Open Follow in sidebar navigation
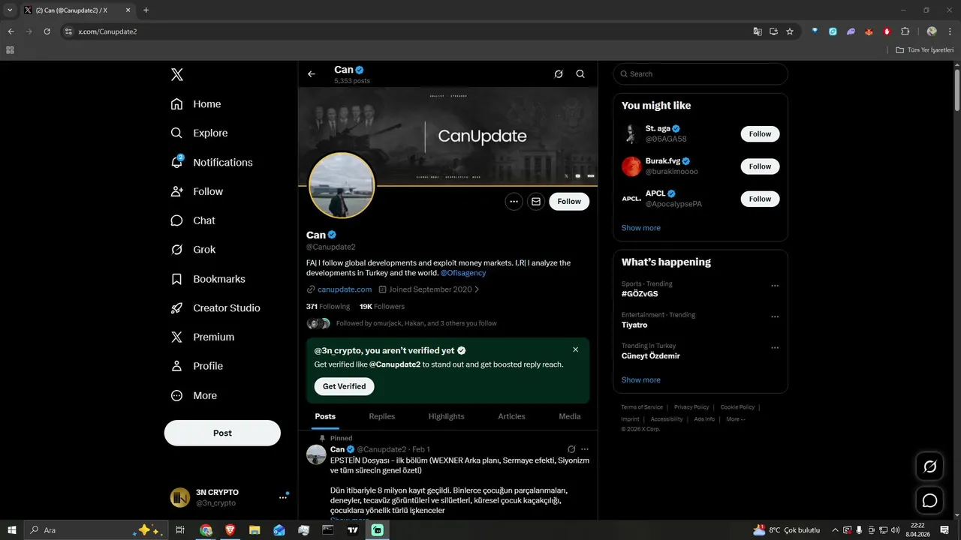 point(197,191)
